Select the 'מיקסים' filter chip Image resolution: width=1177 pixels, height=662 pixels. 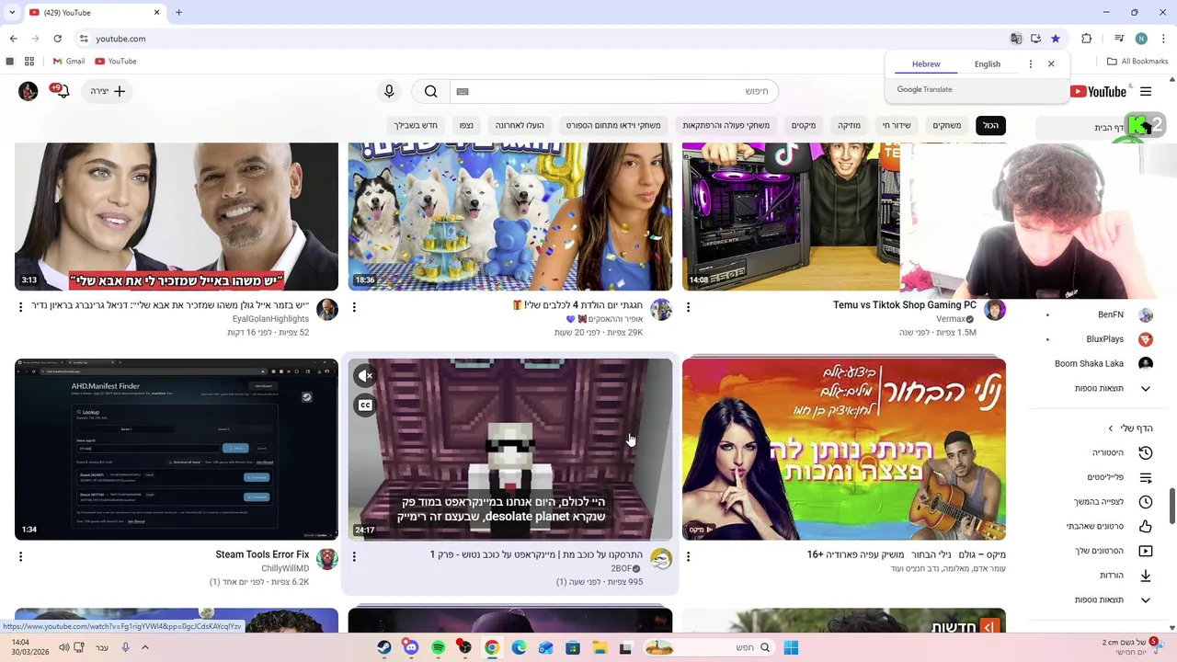[x=804, y=125]
